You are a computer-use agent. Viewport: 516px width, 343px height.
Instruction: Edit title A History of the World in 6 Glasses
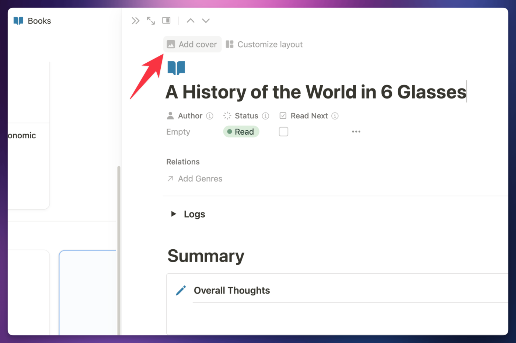tap(316, 92)
